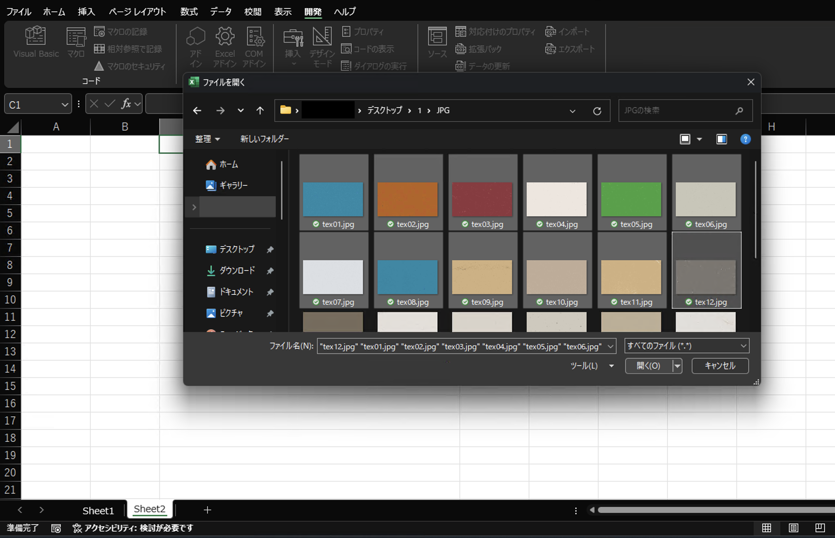This screenshot has width=835, height=538.
Task: Toggle the preview pane in the dialog
Action: pyautogui.click(x=721, y=139)
